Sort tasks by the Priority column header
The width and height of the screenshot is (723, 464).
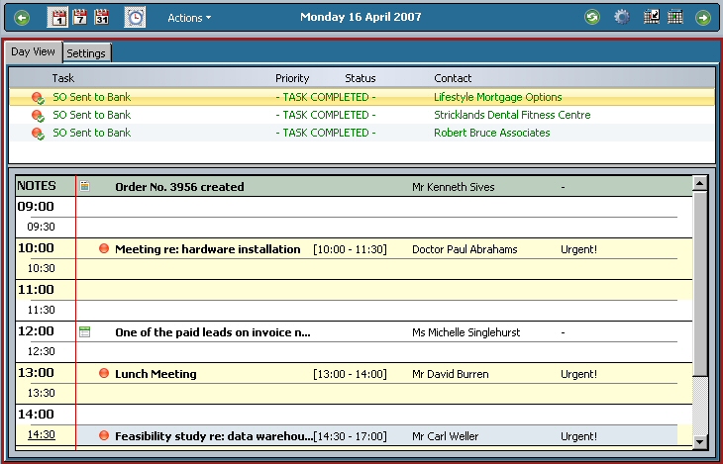(x=292, y=78)
